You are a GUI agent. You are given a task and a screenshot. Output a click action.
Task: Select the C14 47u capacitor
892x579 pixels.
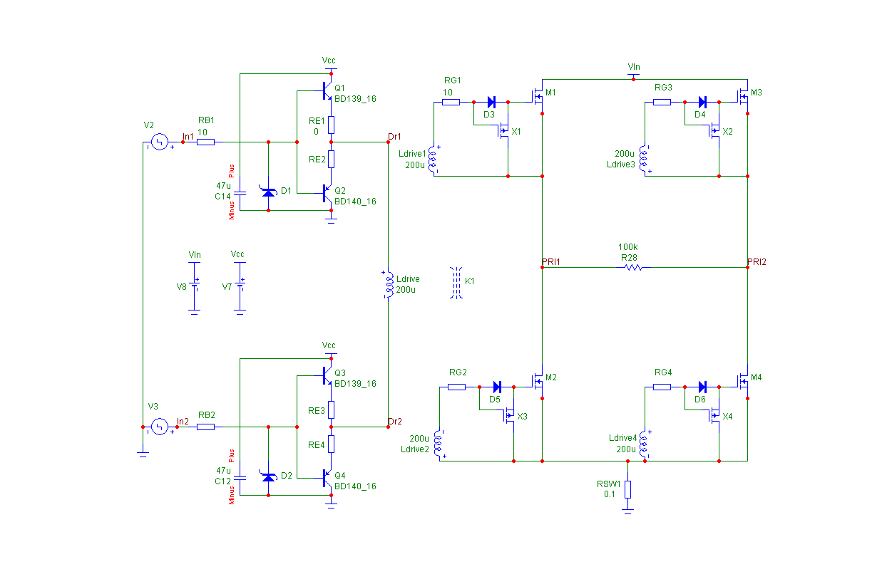tap(240, 192)
